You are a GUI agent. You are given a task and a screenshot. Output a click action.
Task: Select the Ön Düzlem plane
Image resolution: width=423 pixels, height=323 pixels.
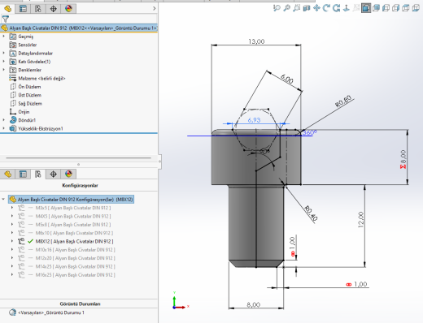point(29,87)
